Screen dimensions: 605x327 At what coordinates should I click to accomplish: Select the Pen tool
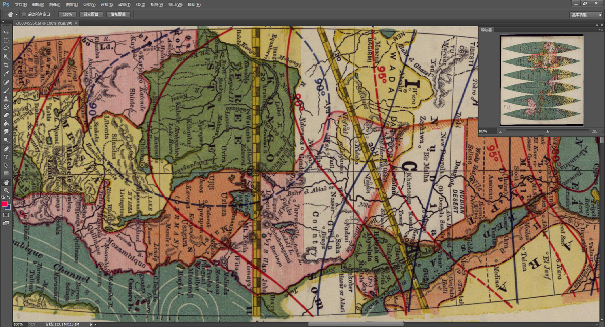(6, 149)
